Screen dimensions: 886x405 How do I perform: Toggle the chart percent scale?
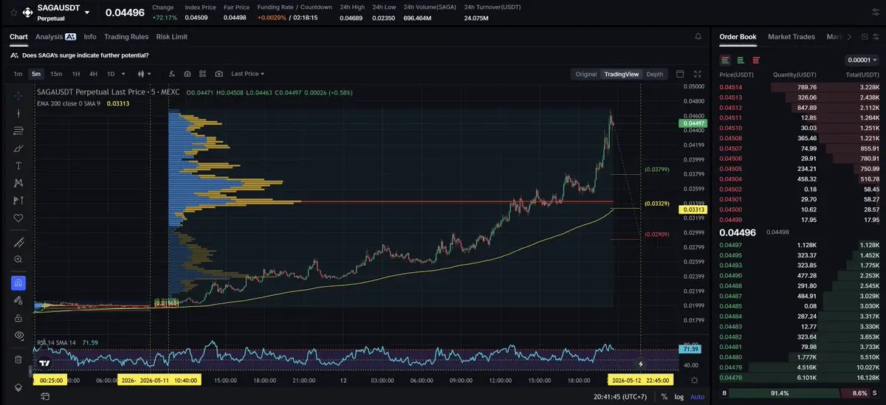pyautogui.click(x=664, y=397)
